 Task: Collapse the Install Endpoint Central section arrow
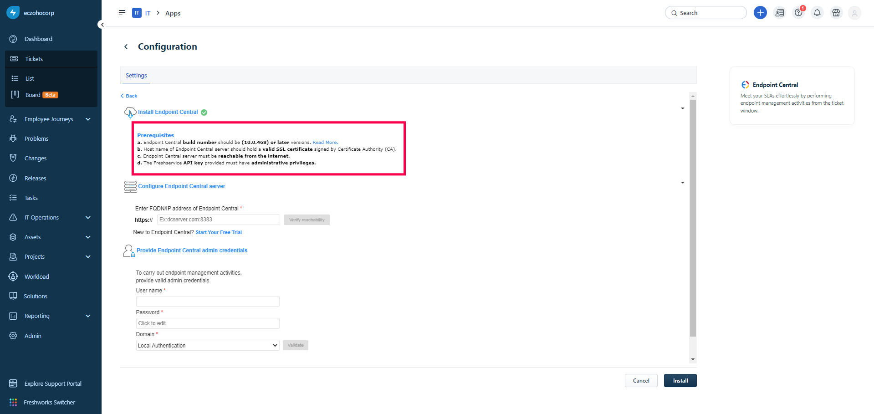point(682,108)
